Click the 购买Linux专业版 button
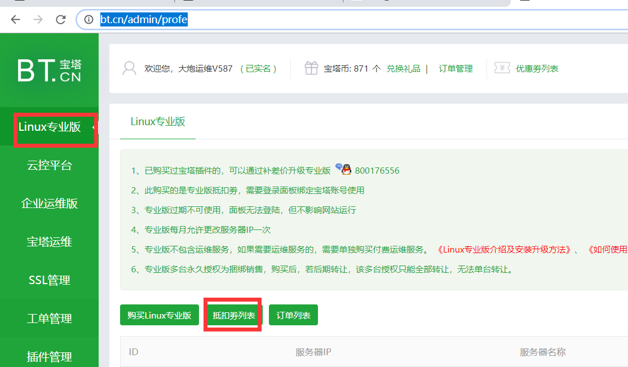Image resolution: width=628 pixels, height=367 pixels. pos(160,315)
